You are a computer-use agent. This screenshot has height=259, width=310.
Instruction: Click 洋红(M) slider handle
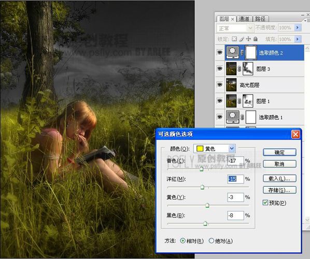pos(202,187)
